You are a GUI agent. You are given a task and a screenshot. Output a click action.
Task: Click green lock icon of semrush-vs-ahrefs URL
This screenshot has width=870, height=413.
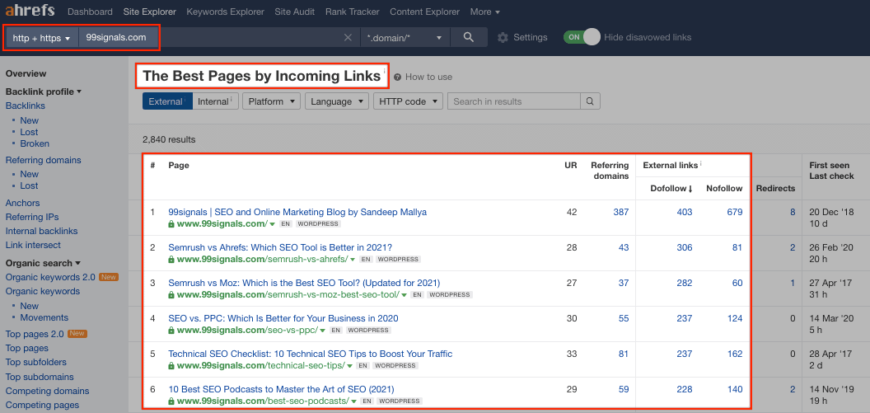coord(171,259)
